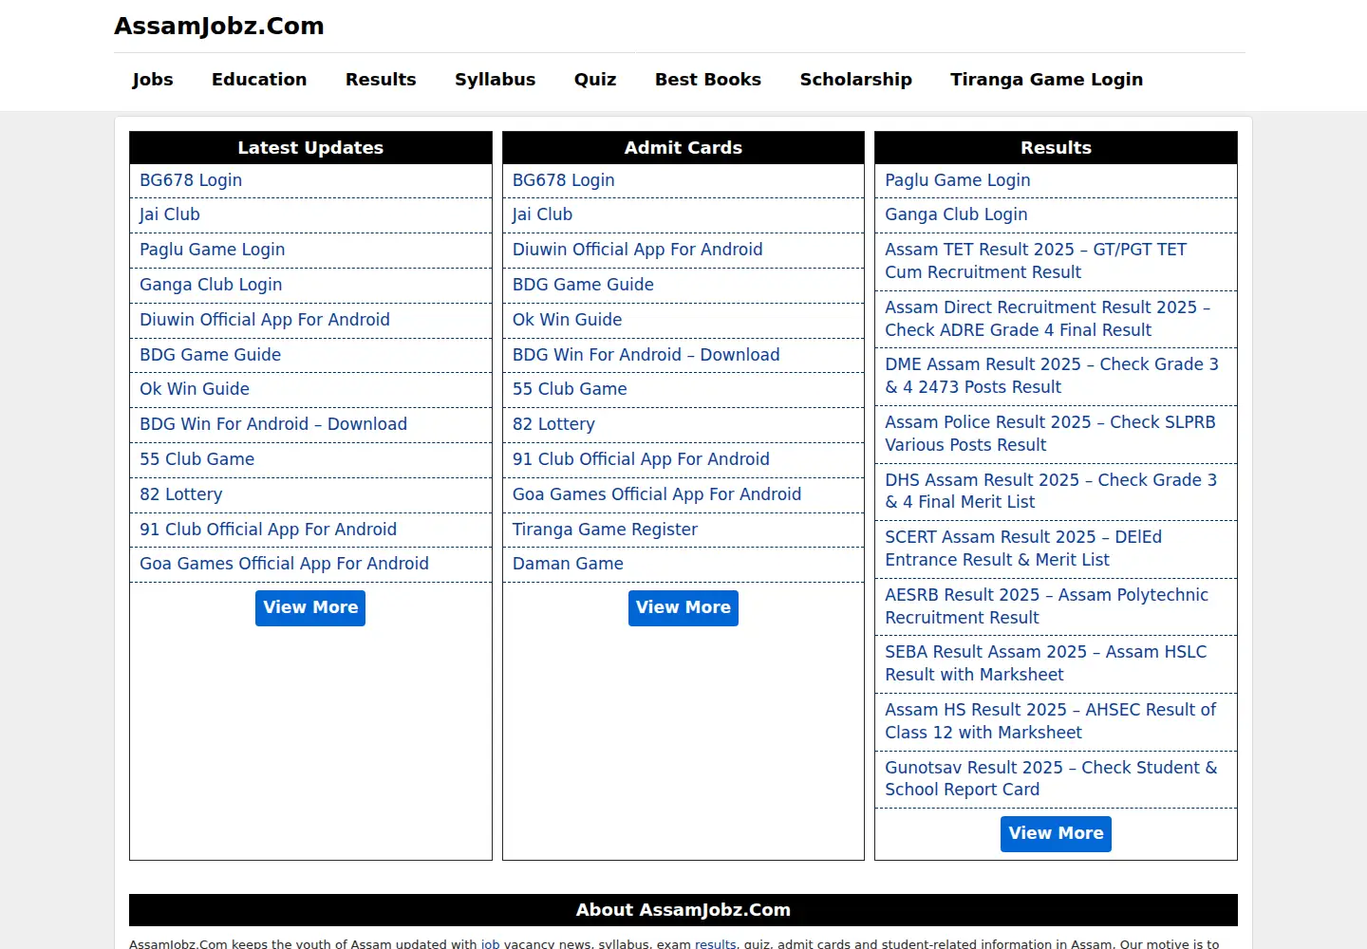Open the Syllabus navigation item
Viewport: 1367px width, 949px height.
coord(495,80)
